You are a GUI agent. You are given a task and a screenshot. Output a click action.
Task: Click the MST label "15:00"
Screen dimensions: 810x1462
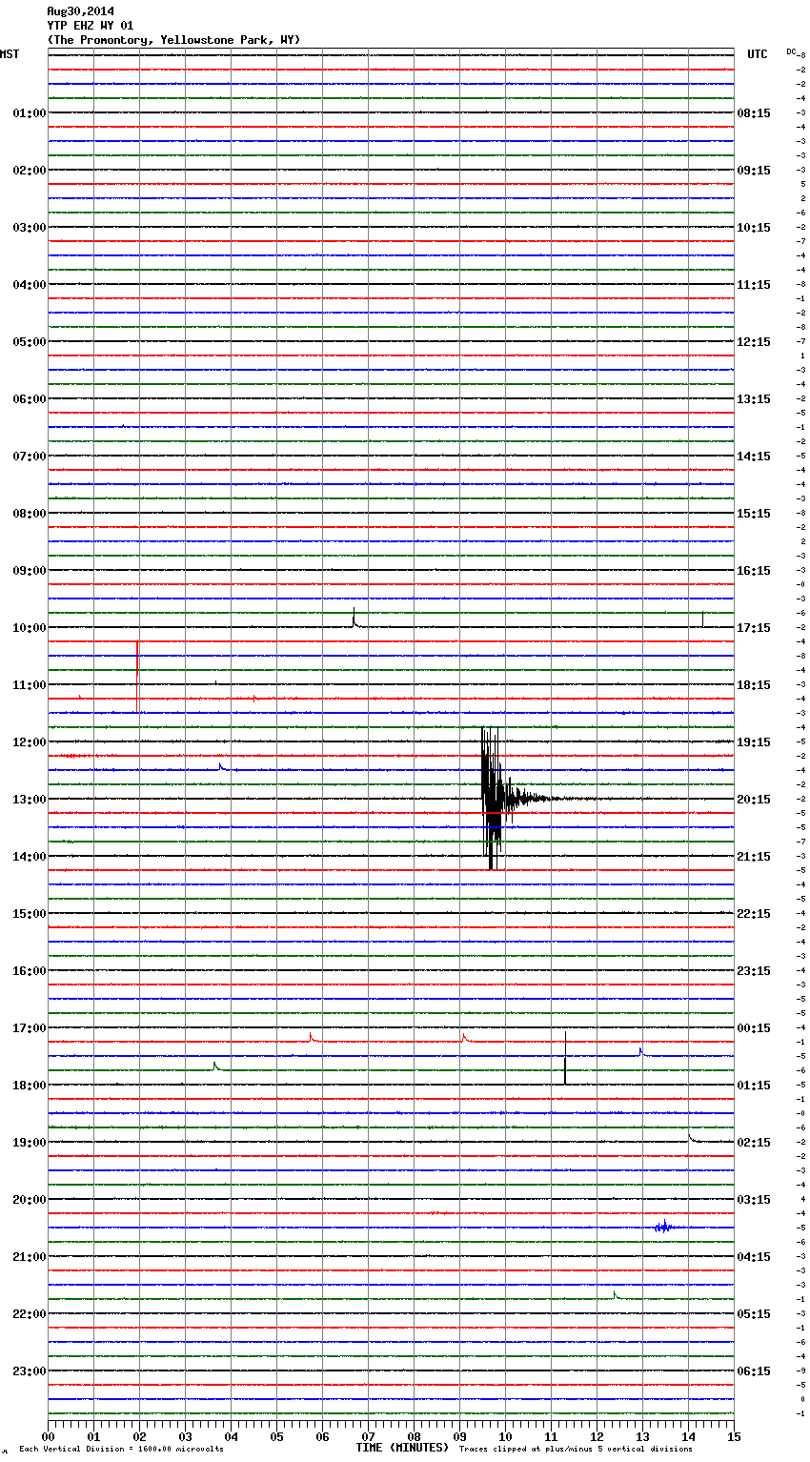(x=30, y=914)
